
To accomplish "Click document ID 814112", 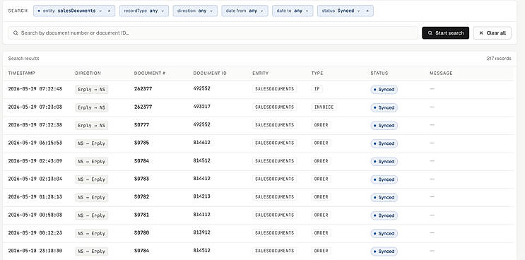I will (x=201, y=215).
